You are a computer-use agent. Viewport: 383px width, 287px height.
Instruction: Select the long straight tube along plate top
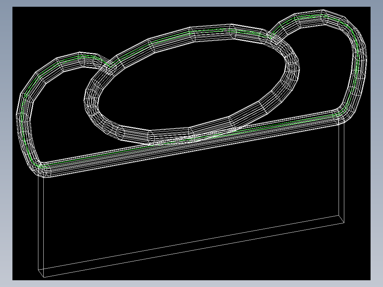pos(191,143)
